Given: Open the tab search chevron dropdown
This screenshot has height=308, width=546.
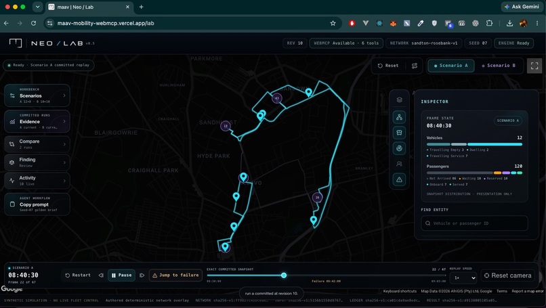Looking at the screenshot, I should (37, 7).
